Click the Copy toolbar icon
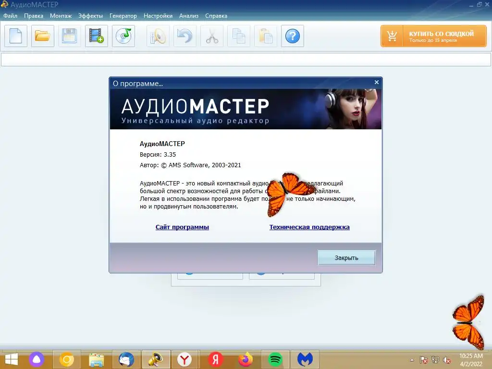 point(239,36)
